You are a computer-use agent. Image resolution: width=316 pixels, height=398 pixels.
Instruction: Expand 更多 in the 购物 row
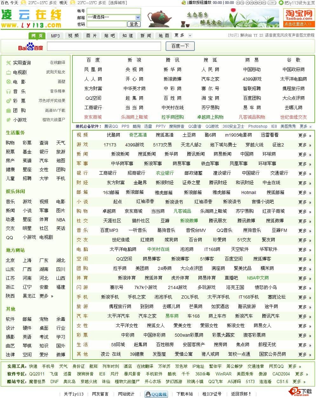(x=305, y=212)
